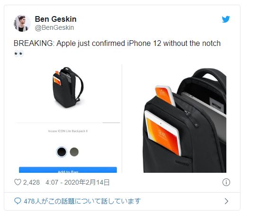Select the black backpack color swatch

tap(62, 152)
